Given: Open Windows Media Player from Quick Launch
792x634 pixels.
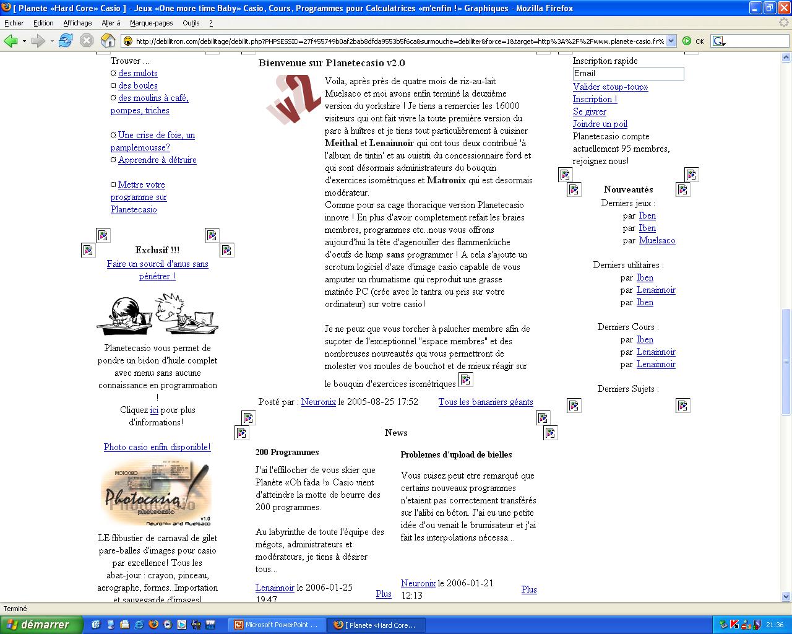Looking at the screenshot, I should coord(168,625).
